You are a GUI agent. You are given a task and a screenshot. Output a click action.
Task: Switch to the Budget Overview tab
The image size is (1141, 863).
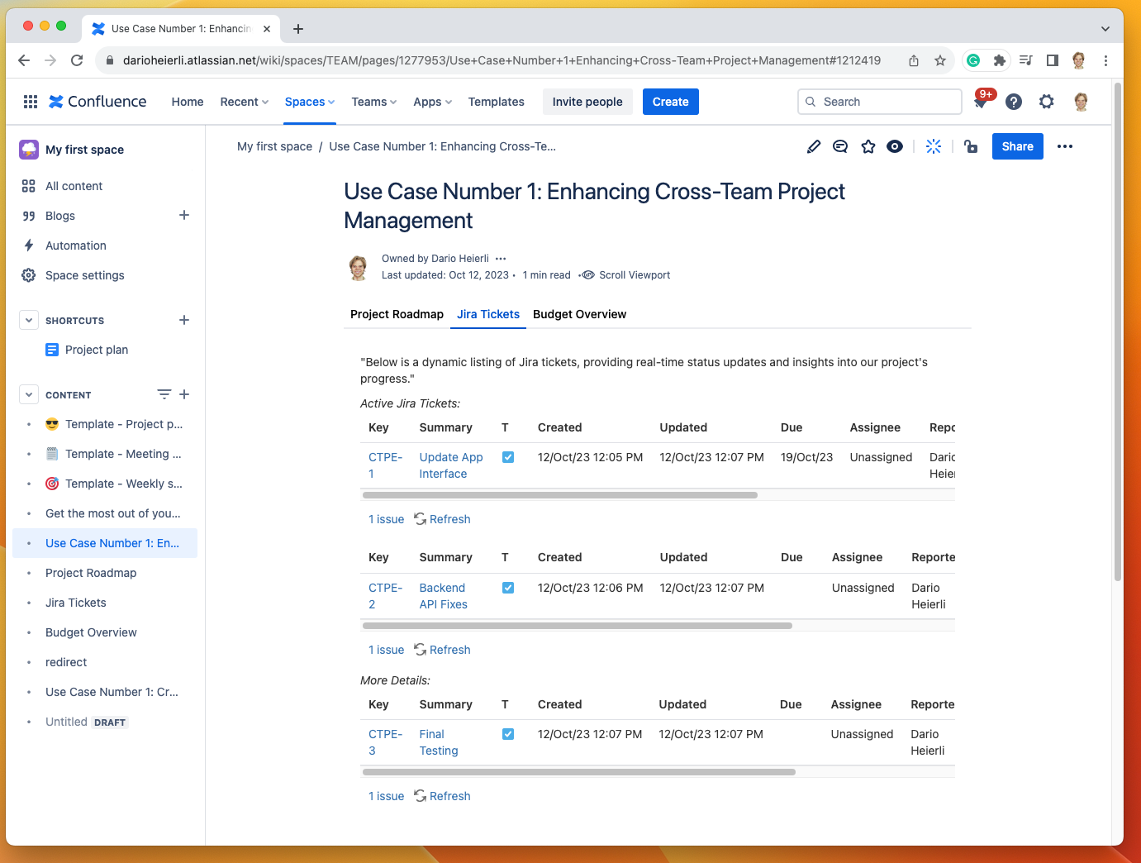click(579, 314)
